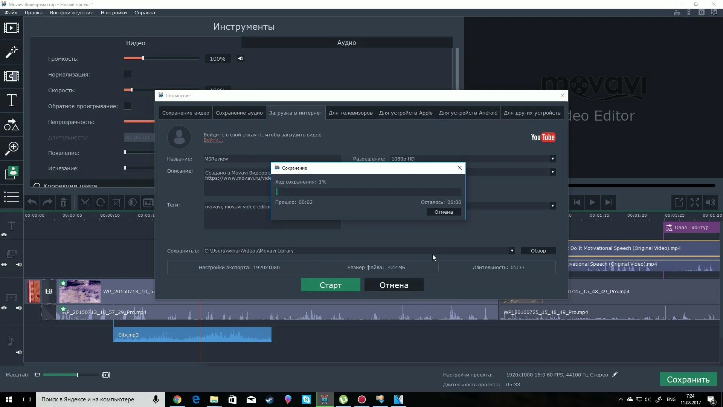Mute the overlay track audio
Viewport: 723px width, 407px height.
19,265
